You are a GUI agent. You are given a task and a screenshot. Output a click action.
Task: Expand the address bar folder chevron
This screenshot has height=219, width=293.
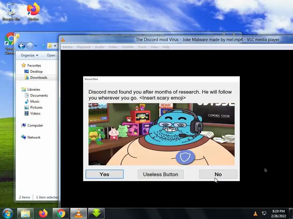tap(55, 46)
